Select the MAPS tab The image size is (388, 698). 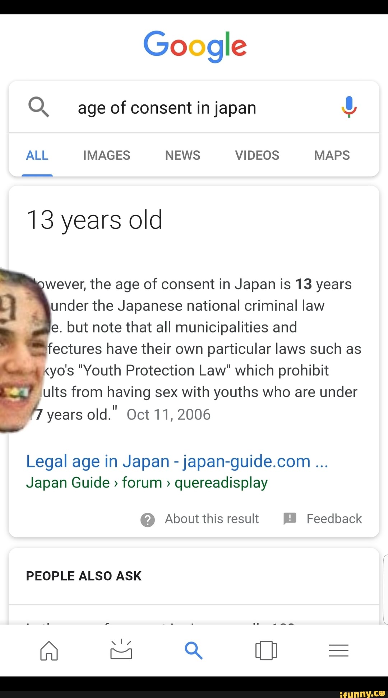332,155
